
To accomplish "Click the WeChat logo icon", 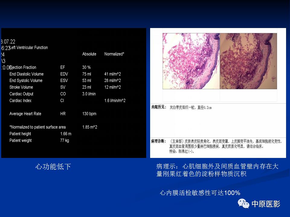I will pyautogui.click(x=243, y=204).
